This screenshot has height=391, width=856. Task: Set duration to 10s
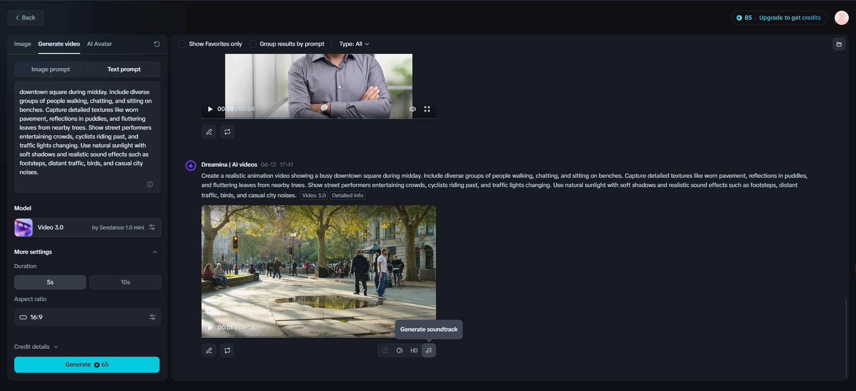pyautogui.click(x=125, y=282)
